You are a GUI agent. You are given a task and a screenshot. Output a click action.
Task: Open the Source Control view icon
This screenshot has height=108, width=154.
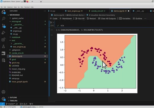point(4,26)
